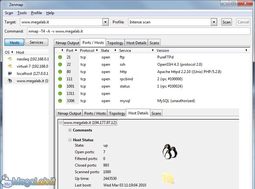
Task: Click green open-status icon for port 111
Action: point(60,79)
